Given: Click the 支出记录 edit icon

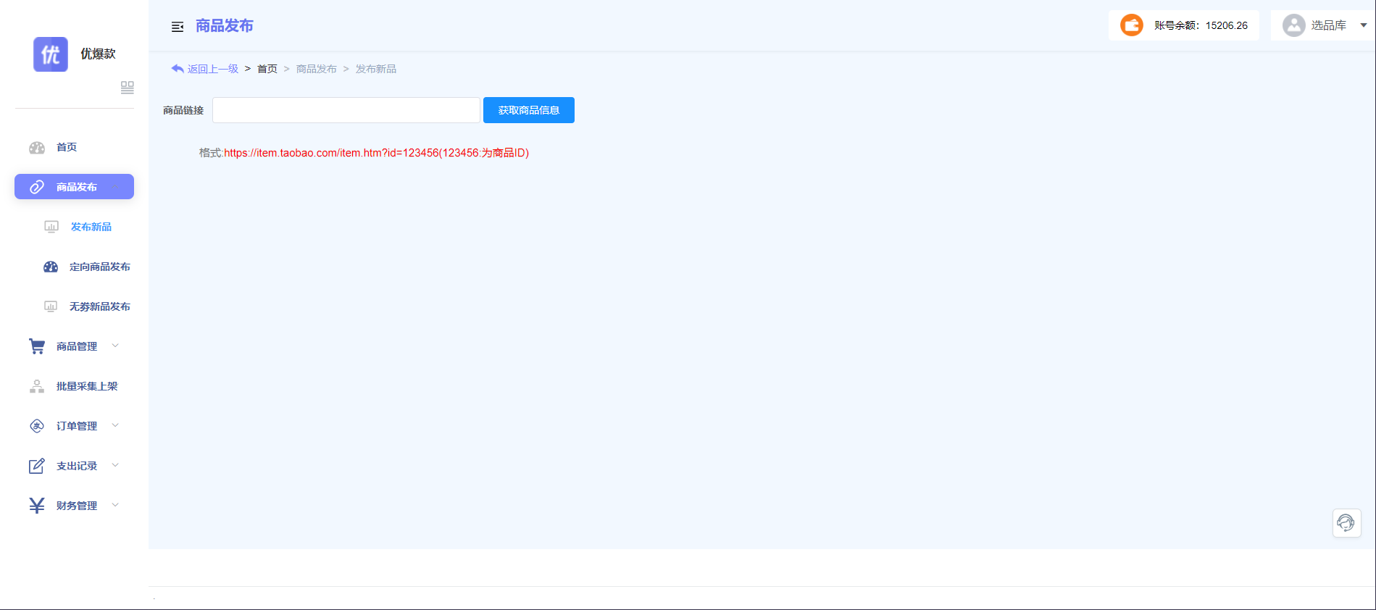Looking at the screenshot, I should coord(37,466).
